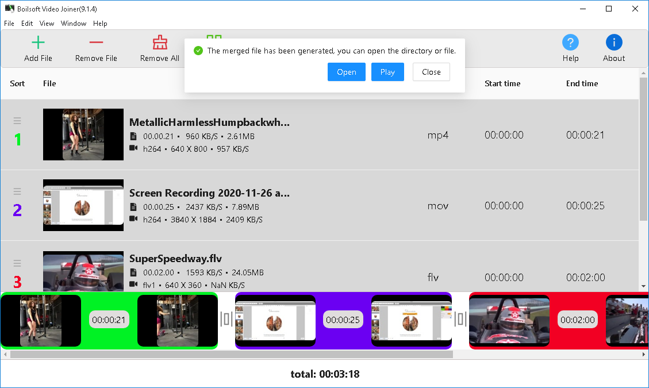Click the 00:02:00 duration marker on red clip
649x388 pixels.
577,320
